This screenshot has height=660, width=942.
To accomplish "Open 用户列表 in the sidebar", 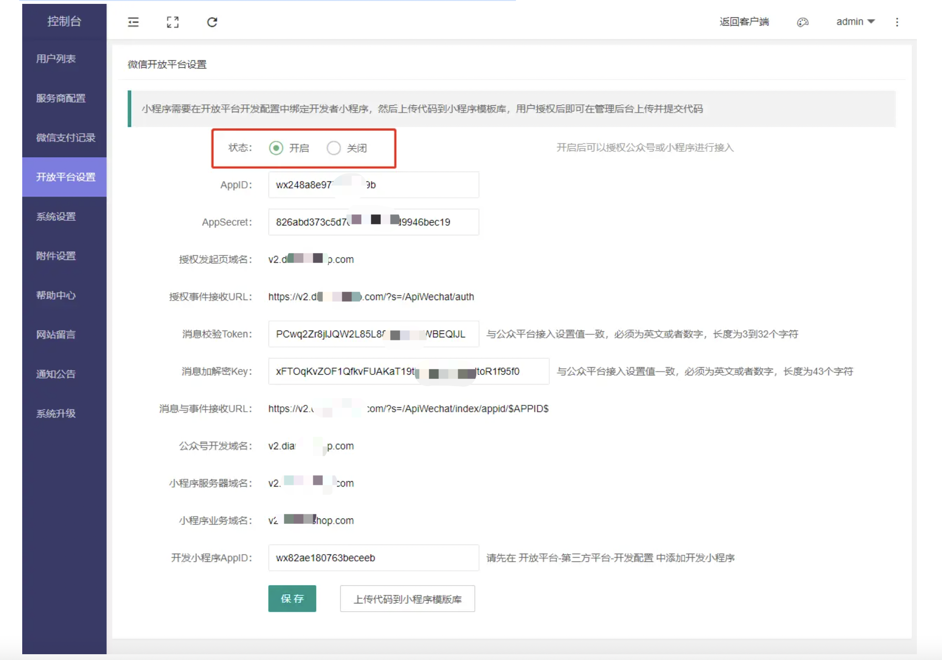I will (x=64, y=59).
